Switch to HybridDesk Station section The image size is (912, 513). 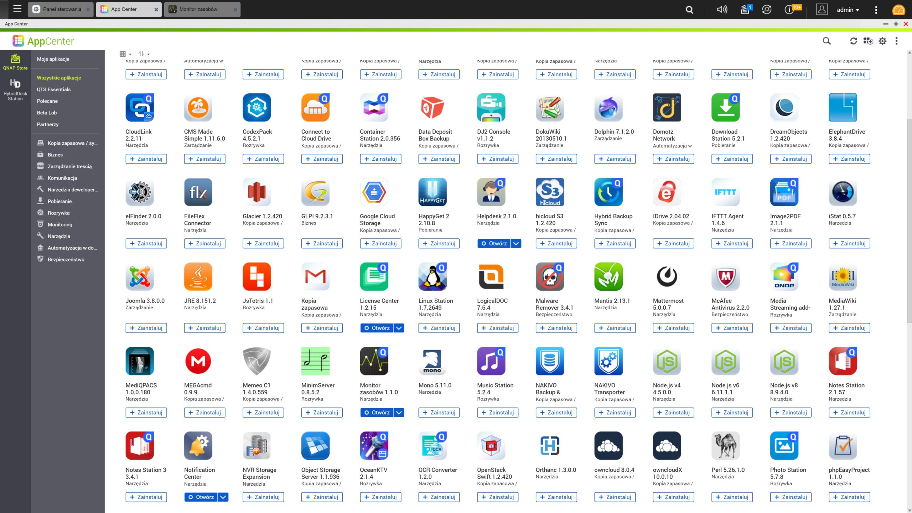[15, 90]
